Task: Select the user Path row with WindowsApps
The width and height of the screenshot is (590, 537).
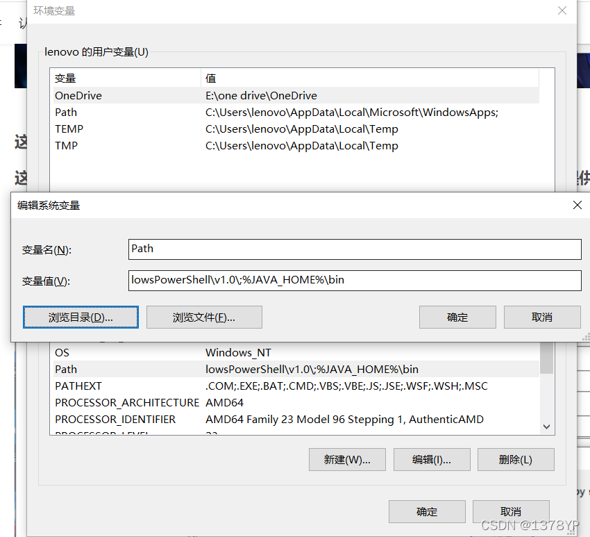Action: 296,113
